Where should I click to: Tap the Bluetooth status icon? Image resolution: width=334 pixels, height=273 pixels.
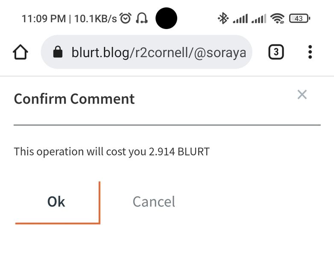223,18
